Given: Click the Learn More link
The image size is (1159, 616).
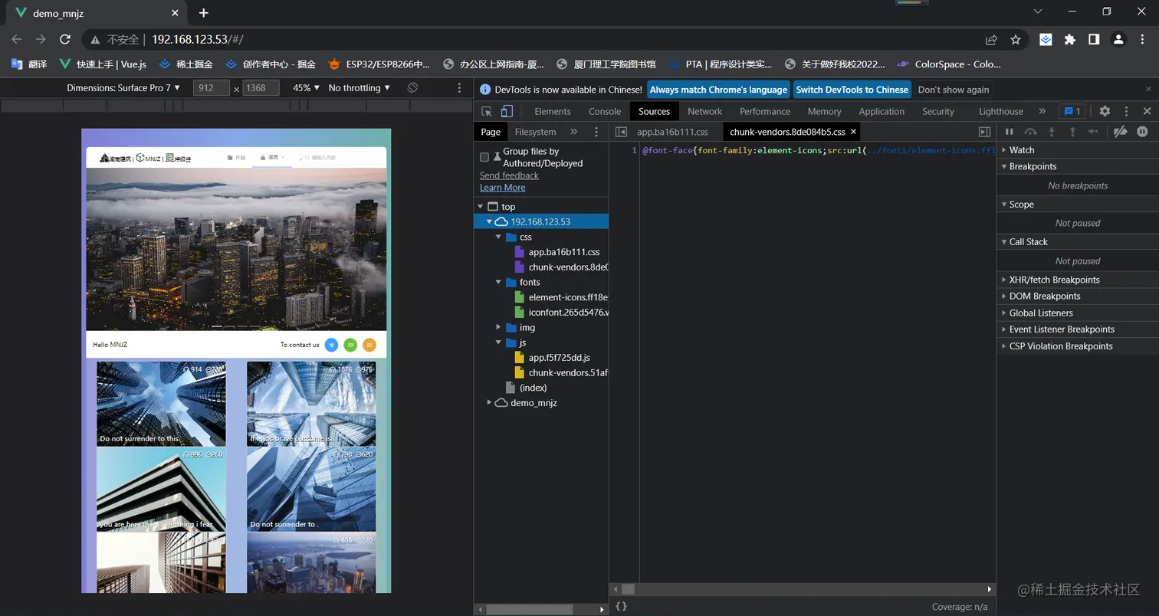Looking at the screenshot, I should click(502, 188).
